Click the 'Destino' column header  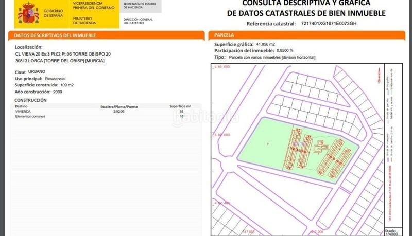coord(21,106)
